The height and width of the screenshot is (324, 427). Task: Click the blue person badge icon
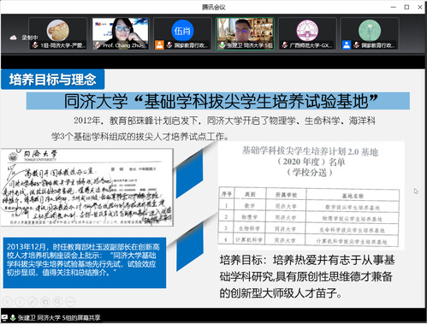coord(347,45)
